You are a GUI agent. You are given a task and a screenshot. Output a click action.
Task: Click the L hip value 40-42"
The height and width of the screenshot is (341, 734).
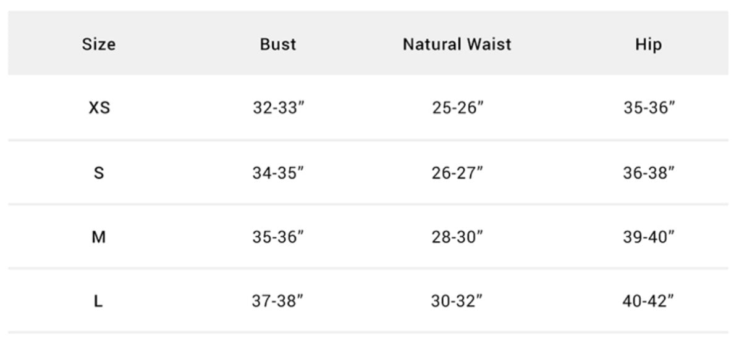tap(648, 301)
